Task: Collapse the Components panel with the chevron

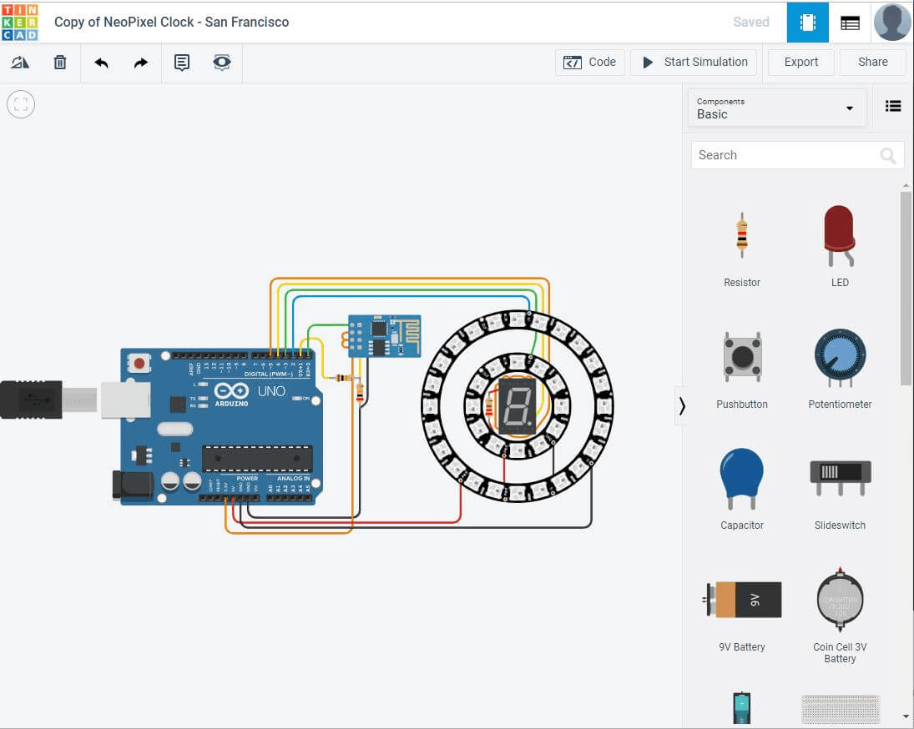Action: pos(682,405)
